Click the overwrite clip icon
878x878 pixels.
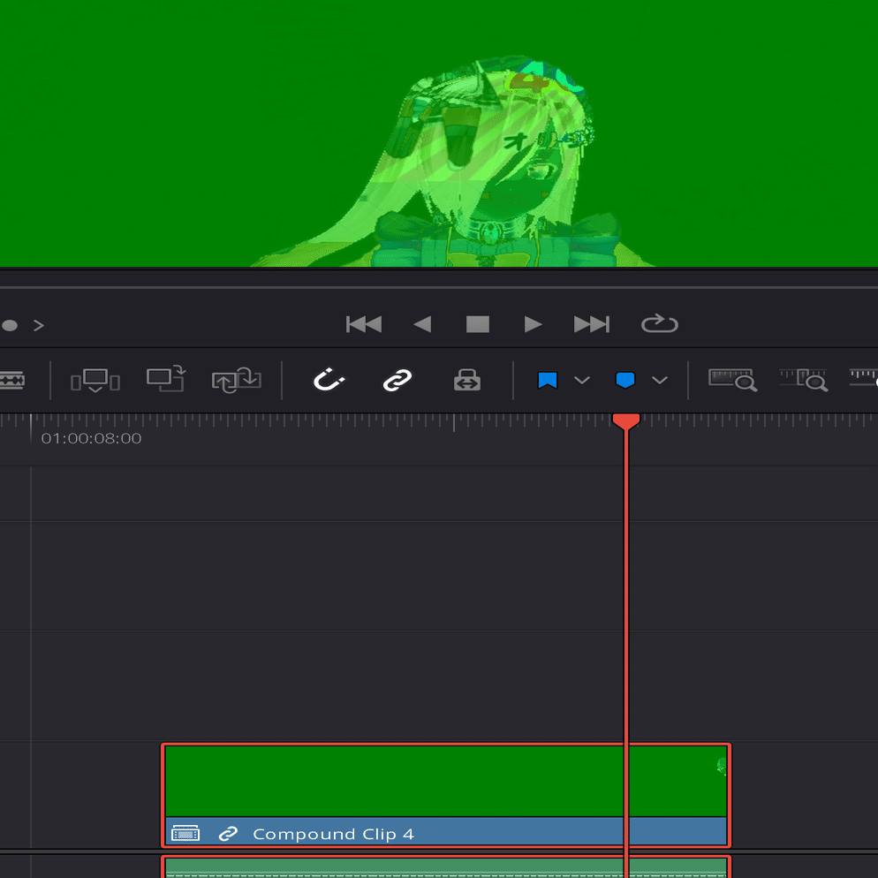165,379
